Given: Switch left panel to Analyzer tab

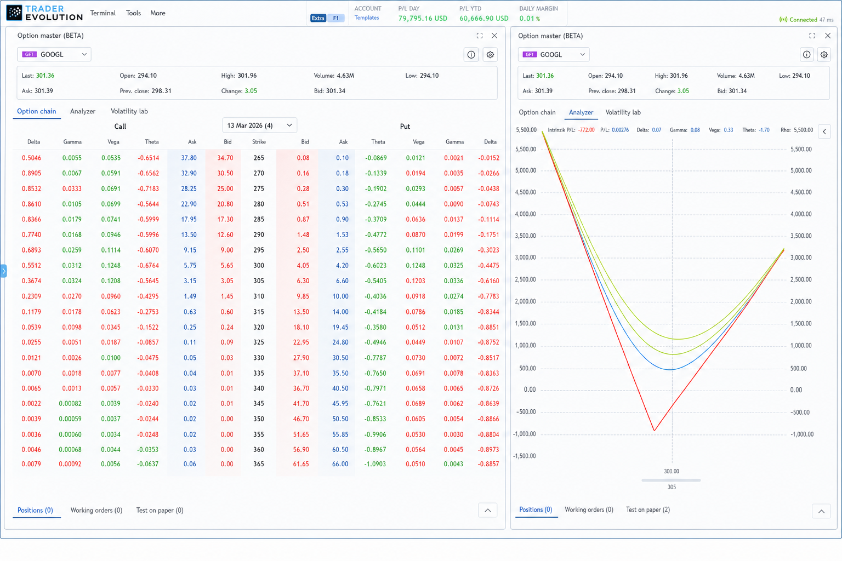Looking at the screenshot, I should (x=83, y=111).
